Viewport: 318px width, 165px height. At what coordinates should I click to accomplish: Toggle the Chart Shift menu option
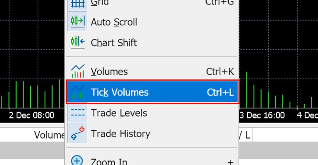pos(114,43)
